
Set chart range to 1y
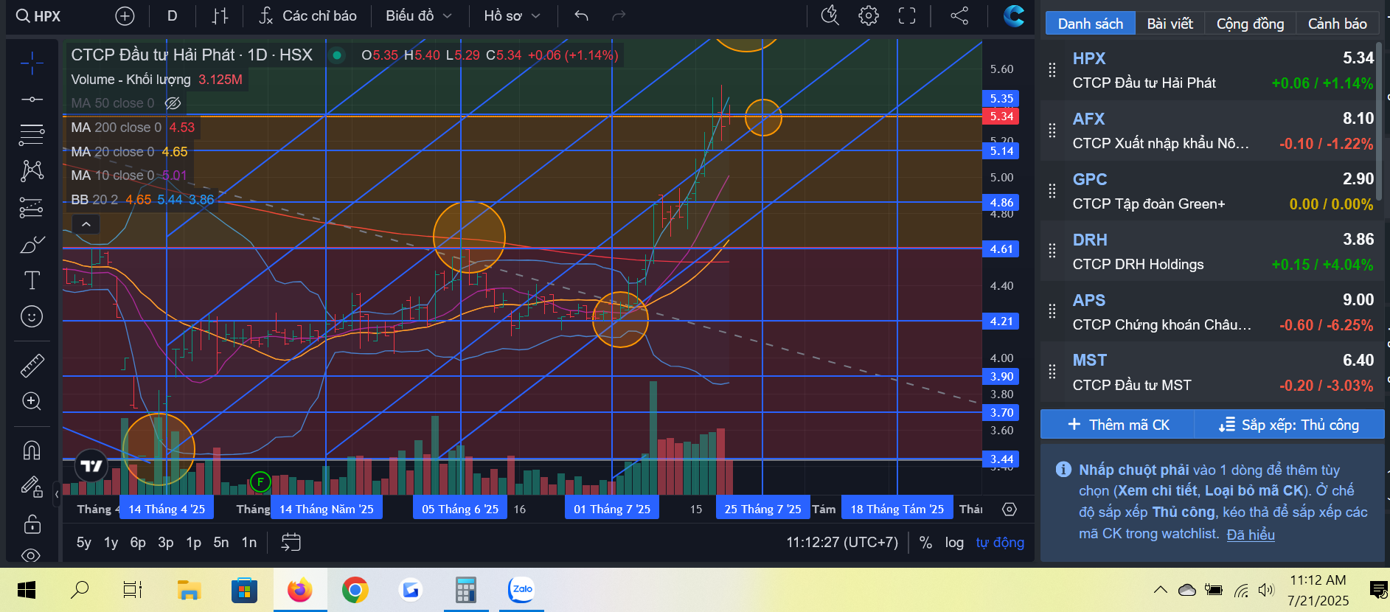coord(111,542)
